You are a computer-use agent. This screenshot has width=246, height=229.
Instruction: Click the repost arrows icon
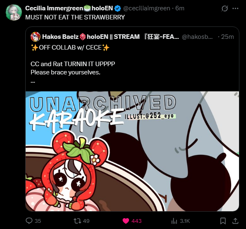coord(77,221)
